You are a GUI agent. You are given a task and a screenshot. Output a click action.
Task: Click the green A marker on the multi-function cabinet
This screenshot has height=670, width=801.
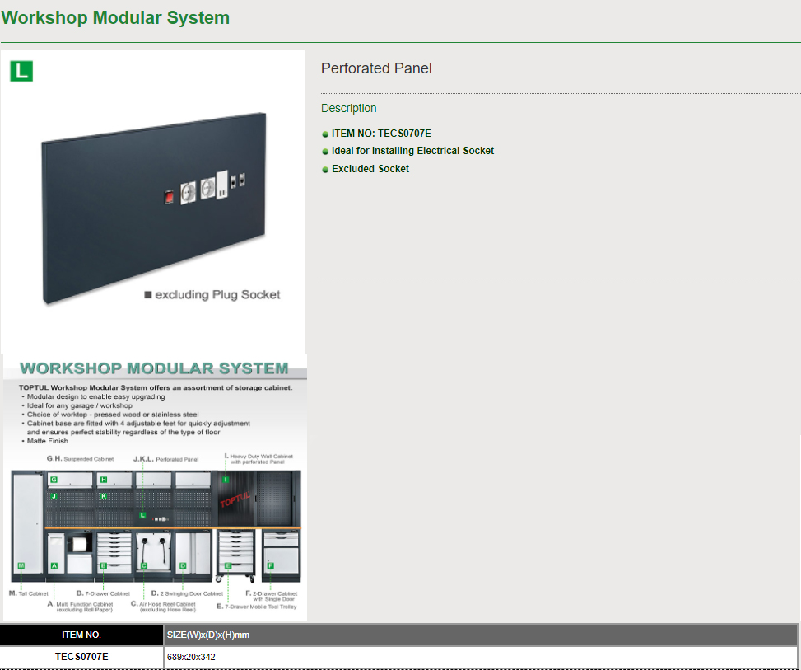coord(54,565)
